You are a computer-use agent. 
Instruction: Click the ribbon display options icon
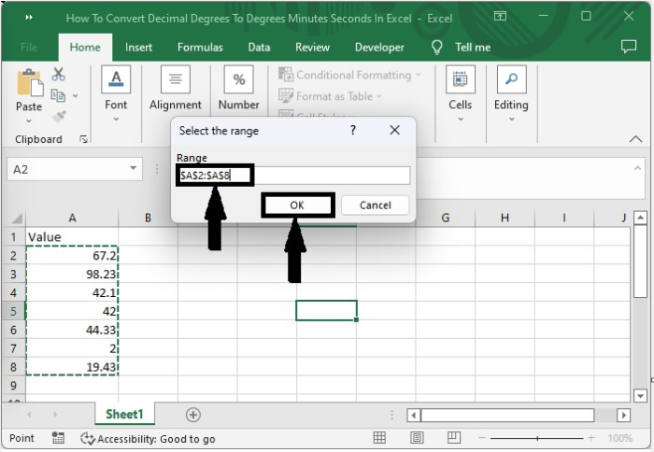click(x=500, y=16)
